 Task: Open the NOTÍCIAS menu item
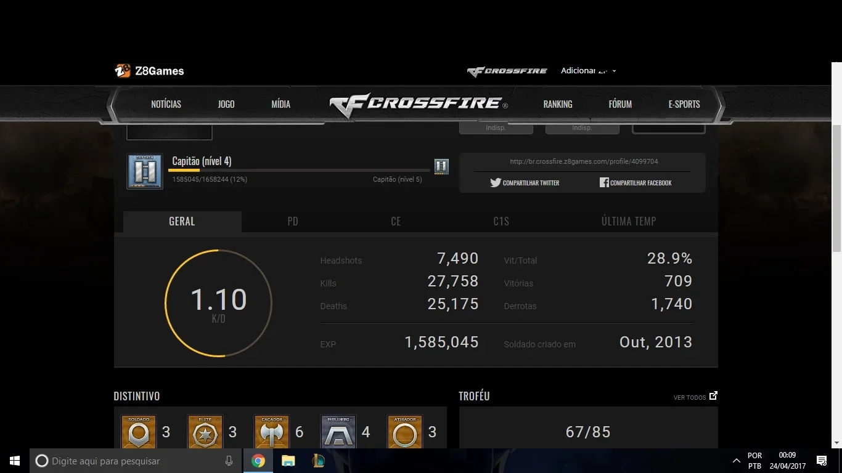(x=166, y=104)
